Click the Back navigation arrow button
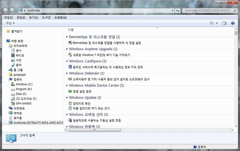Image resolution: width=240 pixels, height=151 pixels. [x=5, y=11]
